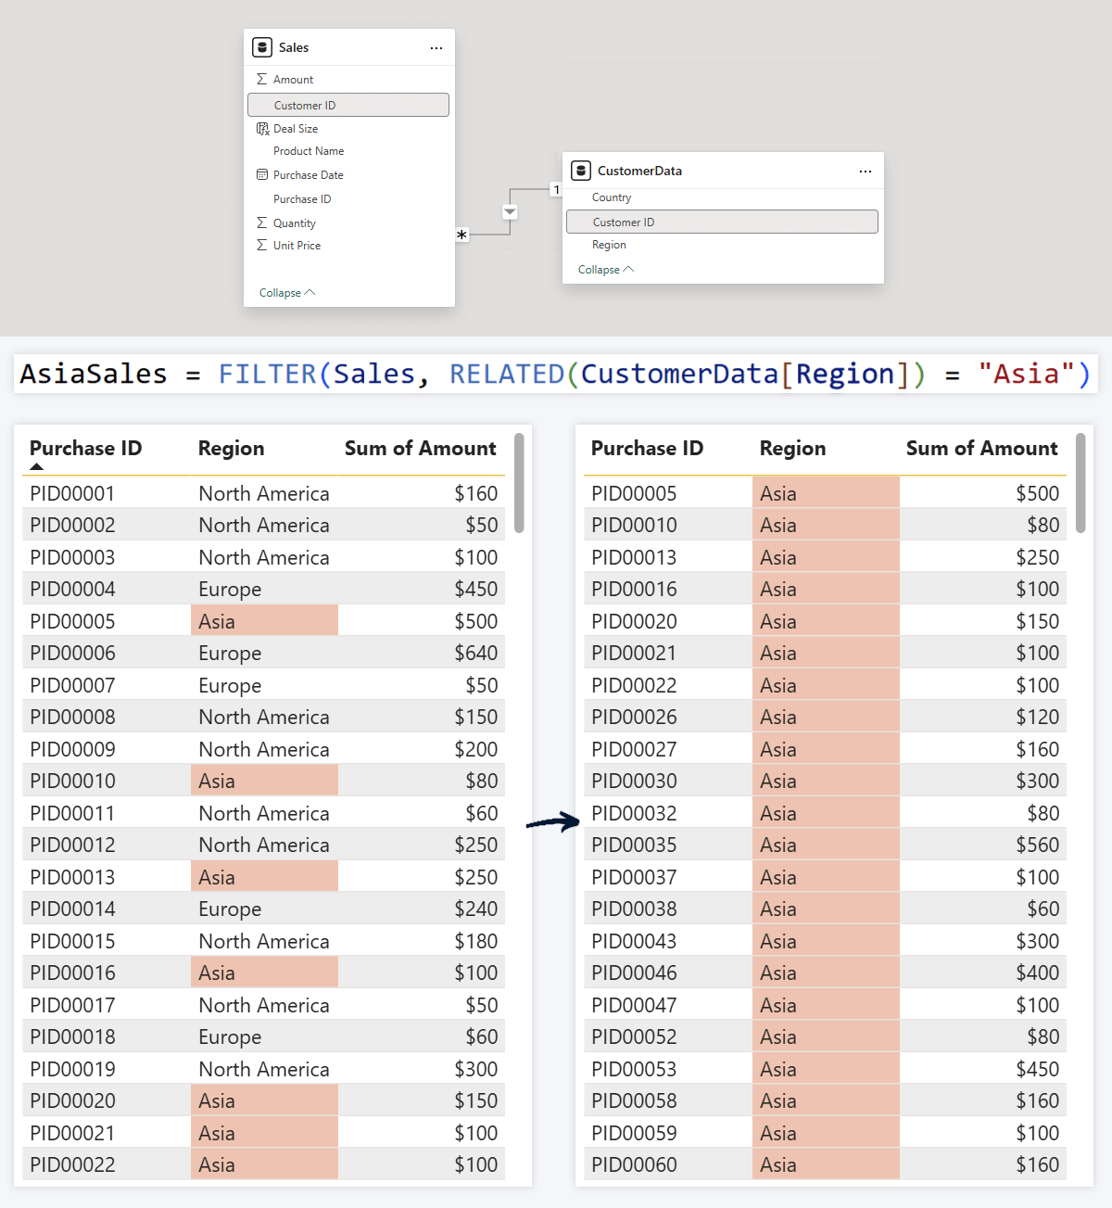
Task: Sort left table by Region header
Action: (x=231, y=448)
